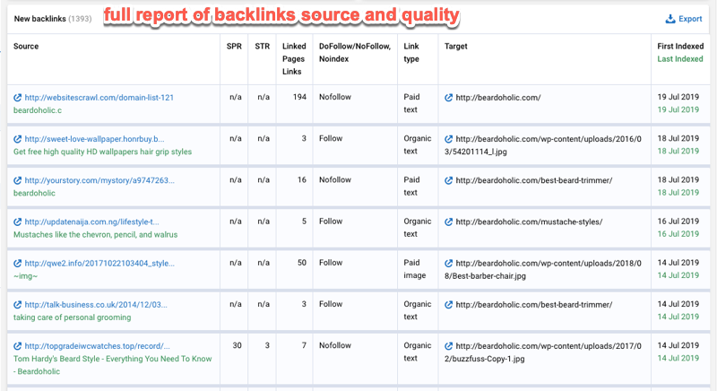Screen dimensions: 717x391
Task: Sort by Last Indexed green header
Action: coord(680,58)
